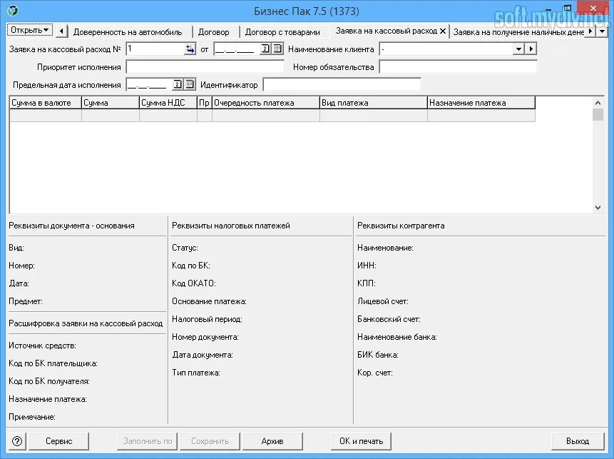The width and height of the screenshot is (614, 459).
Task: Click the Вид платежа column header
Action: click(x=374, y=103)
